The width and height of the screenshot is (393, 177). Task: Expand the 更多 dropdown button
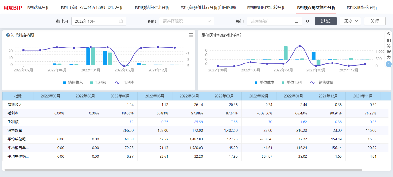(x=350, y=21)
